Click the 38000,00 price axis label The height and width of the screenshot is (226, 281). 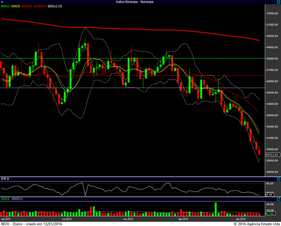(x=272, y=172)
